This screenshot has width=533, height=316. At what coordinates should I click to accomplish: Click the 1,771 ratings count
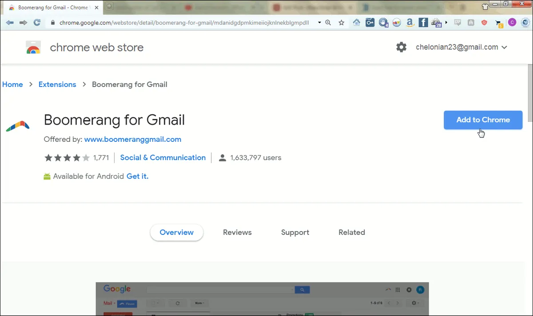click(x=101, y=158)
